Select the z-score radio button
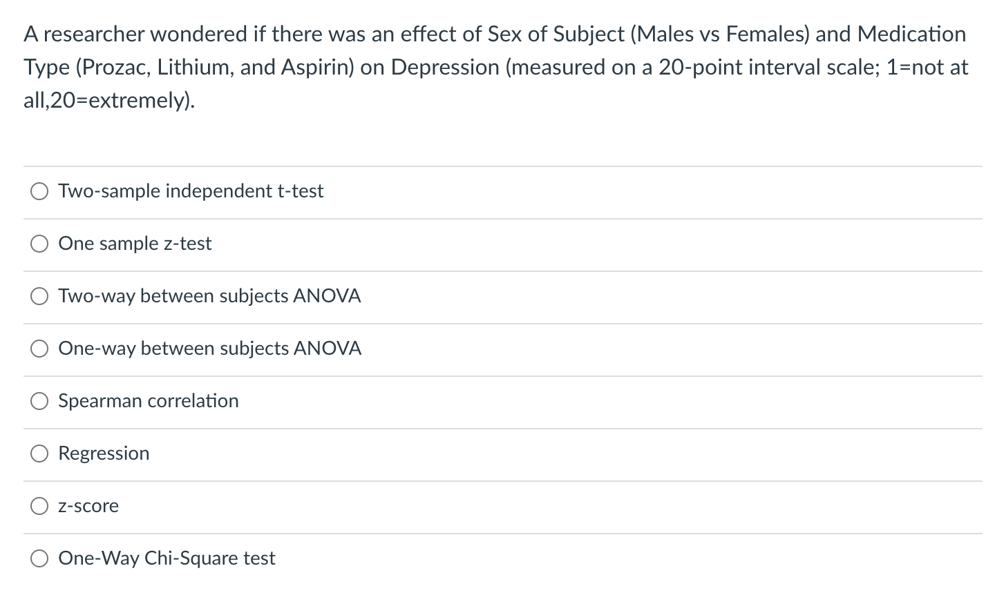The height and width of the screenshot is (595, 995). (x=39, y=506)
